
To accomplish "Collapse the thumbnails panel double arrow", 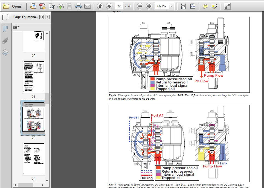I will click(x=41, y=17).
